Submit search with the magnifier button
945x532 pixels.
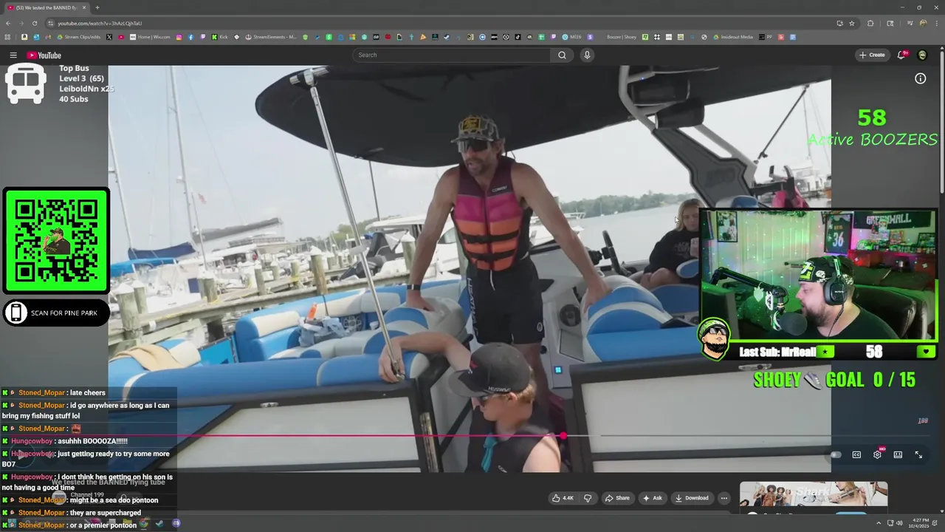(562, 55)
